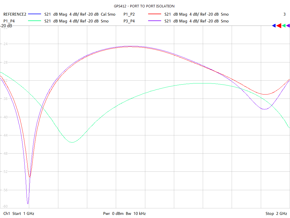Click the red trace notch minimum near -53 dB
Viewport: 290px width, 218px height.
coord(29,177)
